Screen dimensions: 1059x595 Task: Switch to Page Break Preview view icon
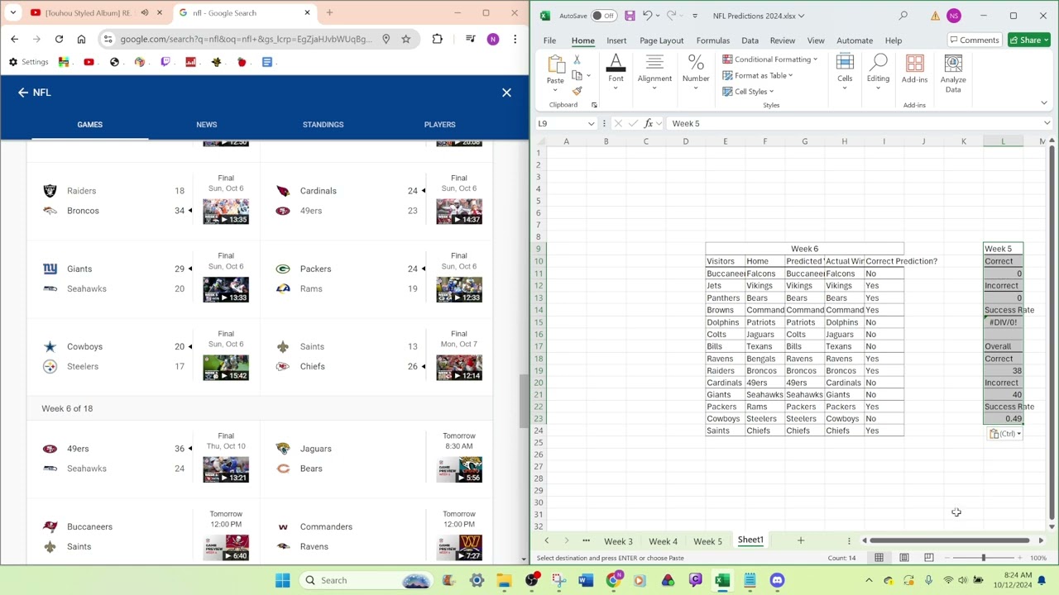pos(928,558)
